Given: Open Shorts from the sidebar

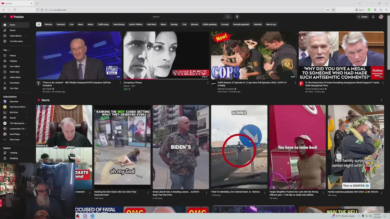Looking at the screenshot, I should (16, 30).
